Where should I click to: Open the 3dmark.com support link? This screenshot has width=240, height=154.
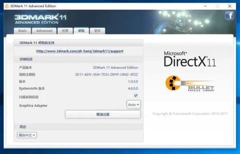[x=80, y=51]
